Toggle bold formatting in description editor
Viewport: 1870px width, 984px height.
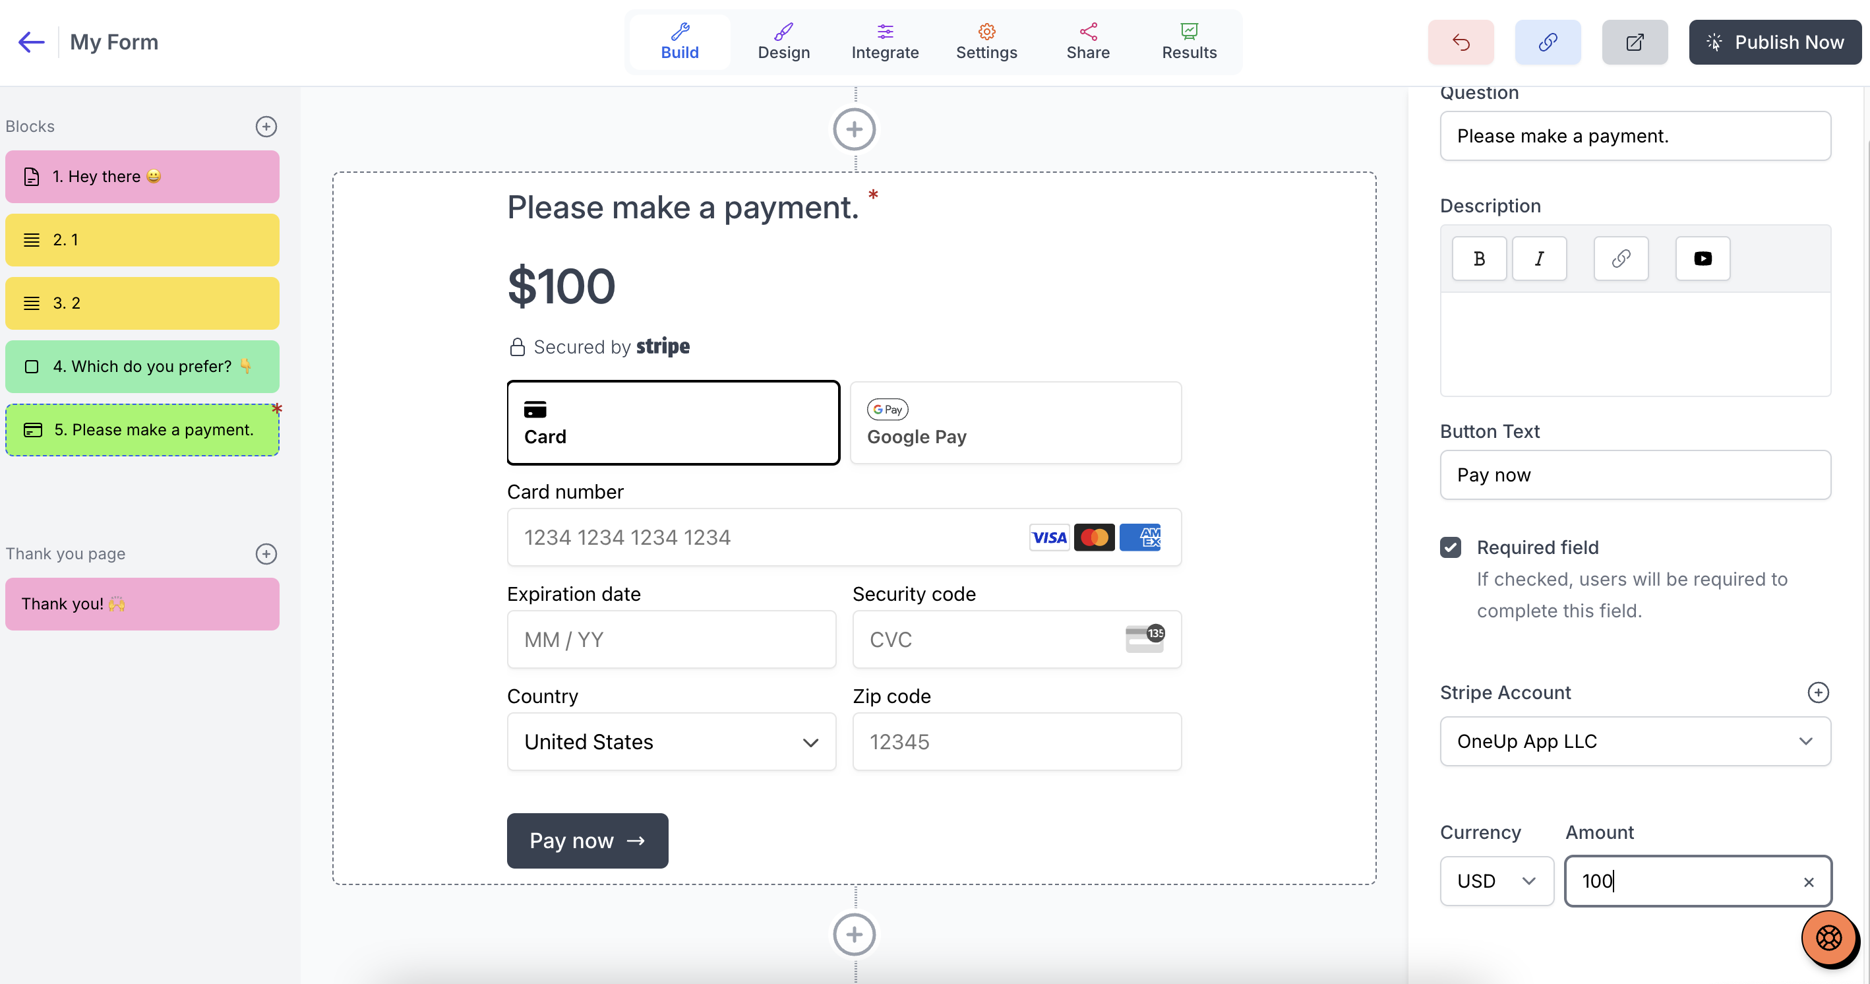coord(1480,259)
